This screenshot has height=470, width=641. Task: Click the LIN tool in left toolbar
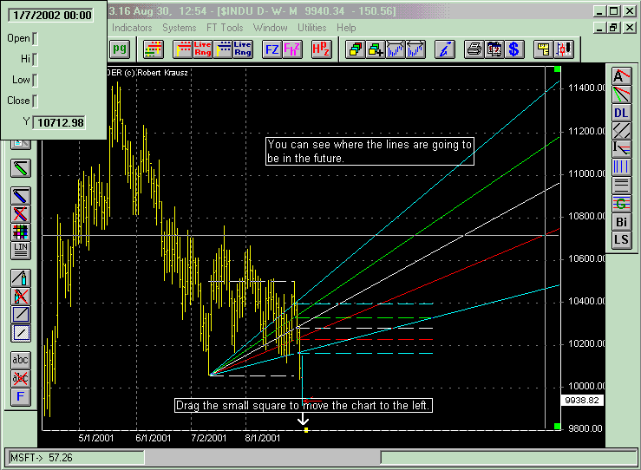click(21, 250)
